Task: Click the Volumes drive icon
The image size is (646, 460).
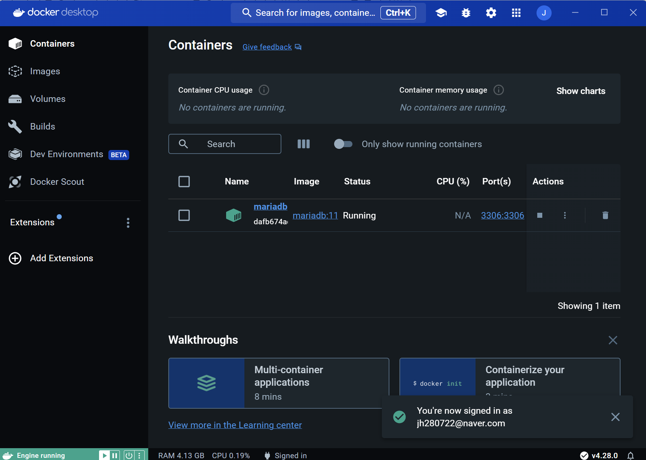Action: coord(15,99)
